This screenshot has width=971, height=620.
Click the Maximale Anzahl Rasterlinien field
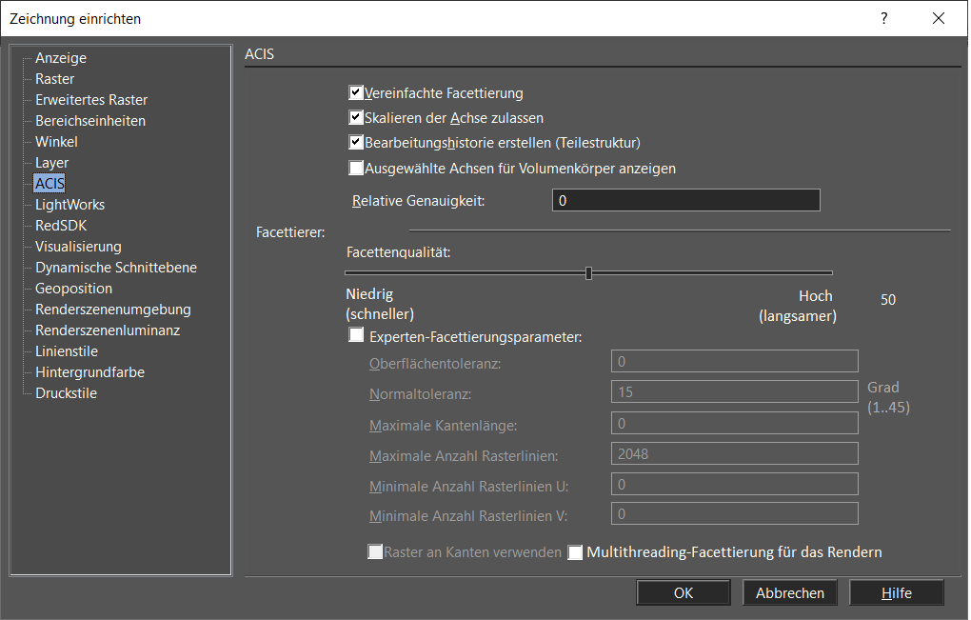pos(735,453)
